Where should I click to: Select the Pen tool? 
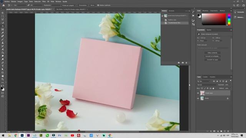click(x=3, y=62)
